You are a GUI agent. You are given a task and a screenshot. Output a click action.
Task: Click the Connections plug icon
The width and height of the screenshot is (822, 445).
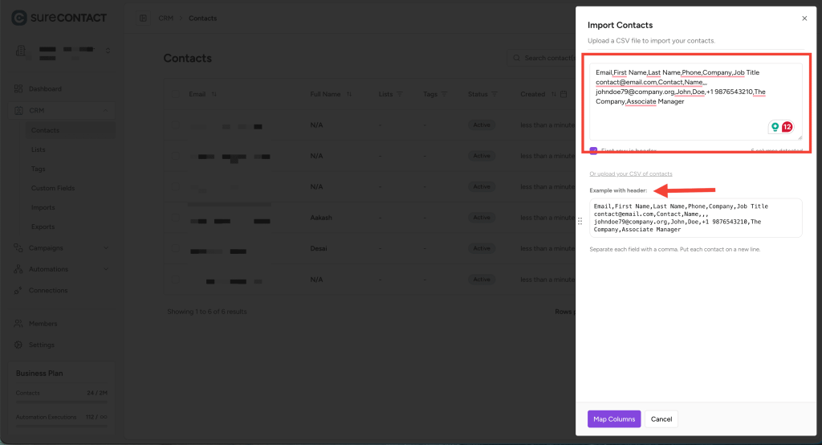tap(18, 290)
